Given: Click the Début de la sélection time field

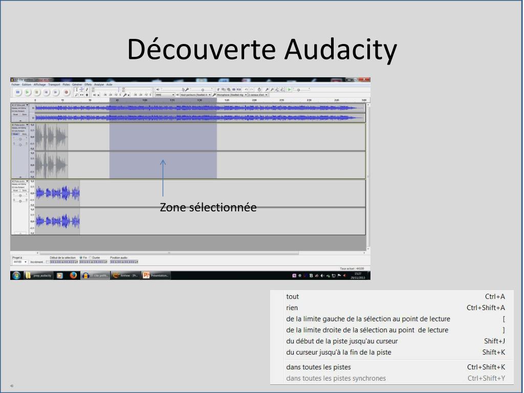Looking at the screenshot, I should [64, 262].
